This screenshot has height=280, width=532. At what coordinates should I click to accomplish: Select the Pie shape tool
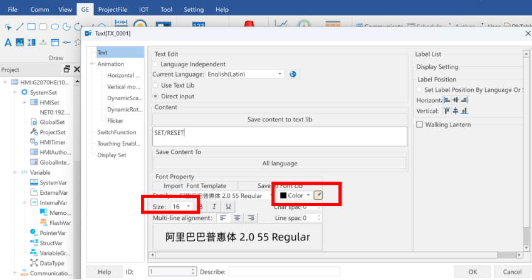66,27
